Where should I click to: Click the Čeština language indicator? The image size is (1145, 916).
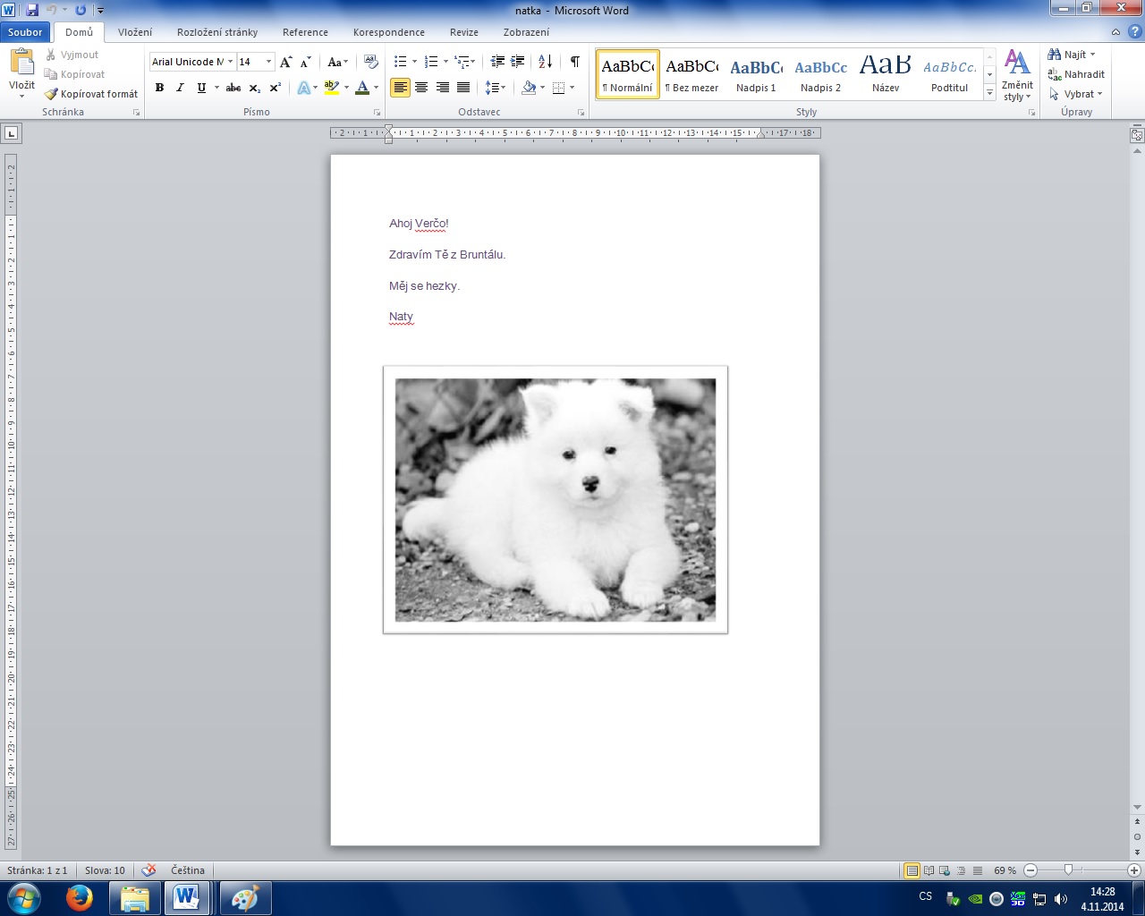click(x=188, y=870)
